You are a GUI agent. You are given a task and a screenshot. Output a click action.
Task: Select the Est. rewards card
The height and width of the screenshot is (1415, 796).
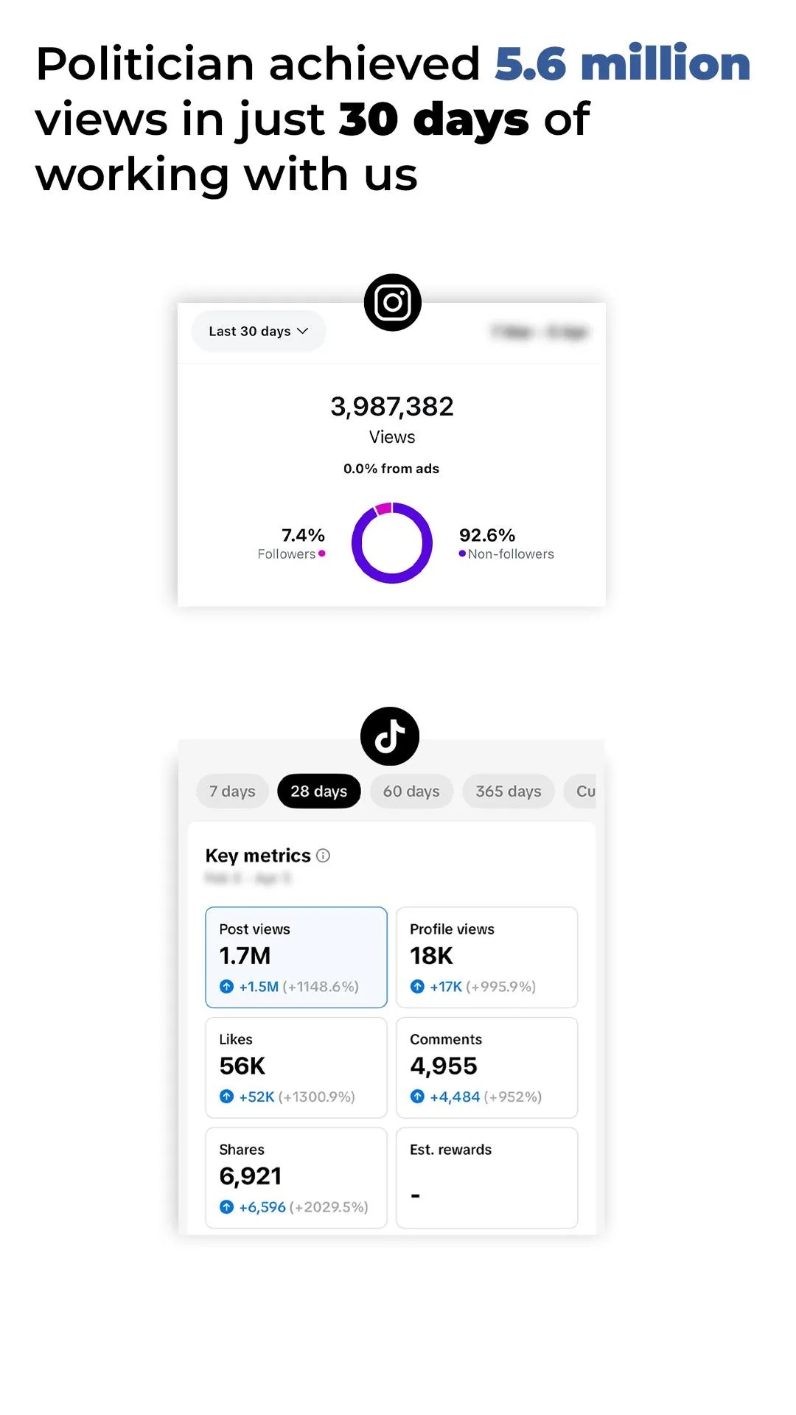tap(487, 1178)
